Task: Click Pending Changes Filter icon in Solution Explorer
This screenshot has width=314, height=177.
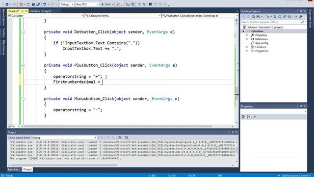Action: point(268,17)
